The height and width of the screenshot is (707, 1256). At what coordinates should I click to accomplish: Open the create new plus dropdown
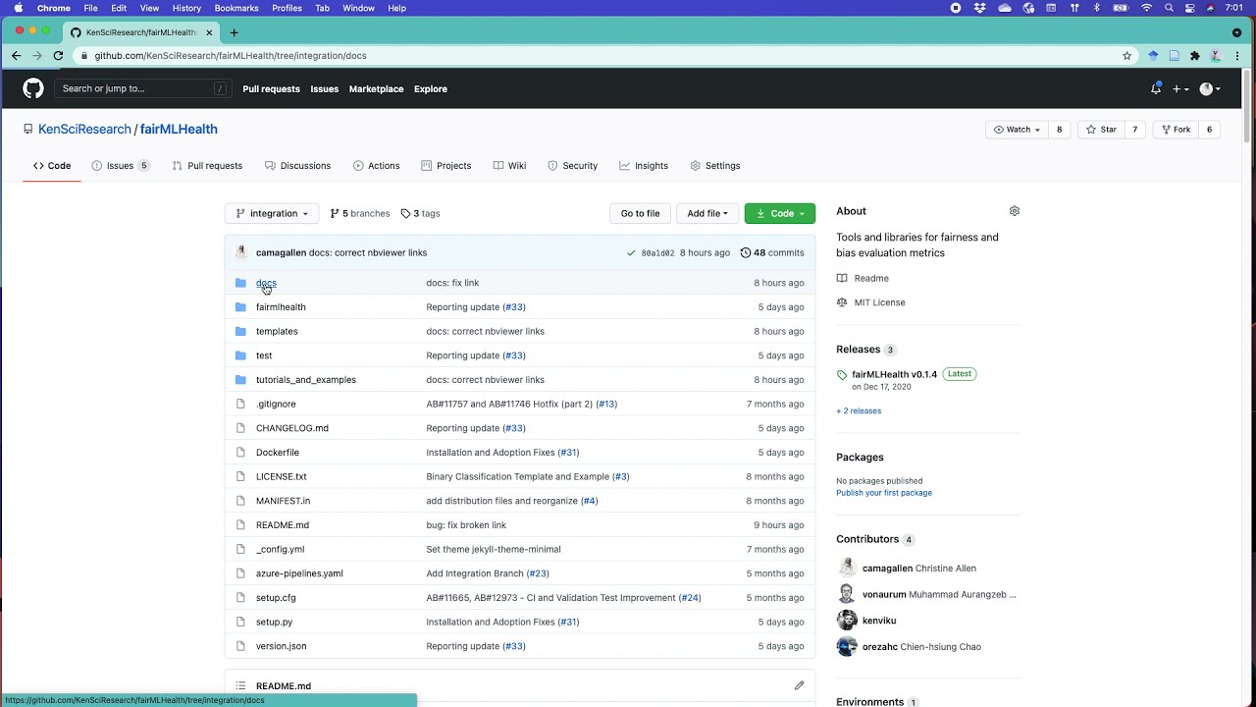tap(1180, 88)
